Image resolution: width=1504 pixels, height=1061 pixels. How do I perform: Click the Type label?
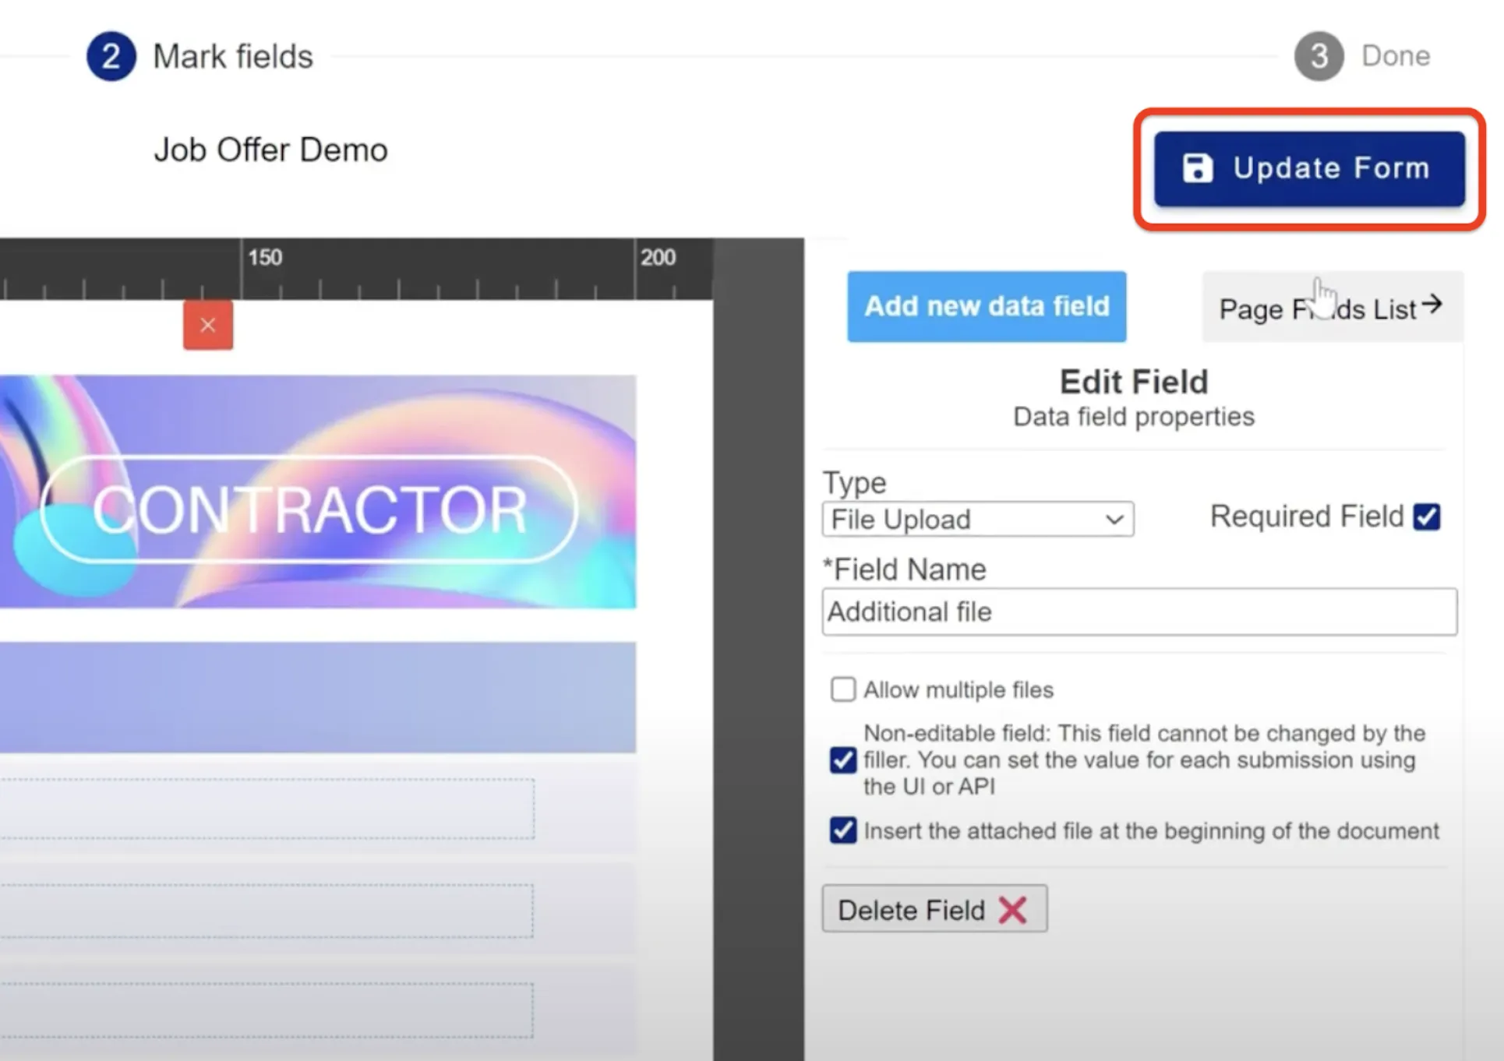pos(855,483)
